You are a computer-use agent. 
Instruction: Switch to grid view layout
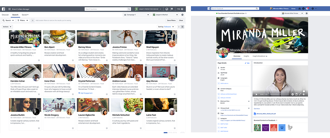coord(182,27)
